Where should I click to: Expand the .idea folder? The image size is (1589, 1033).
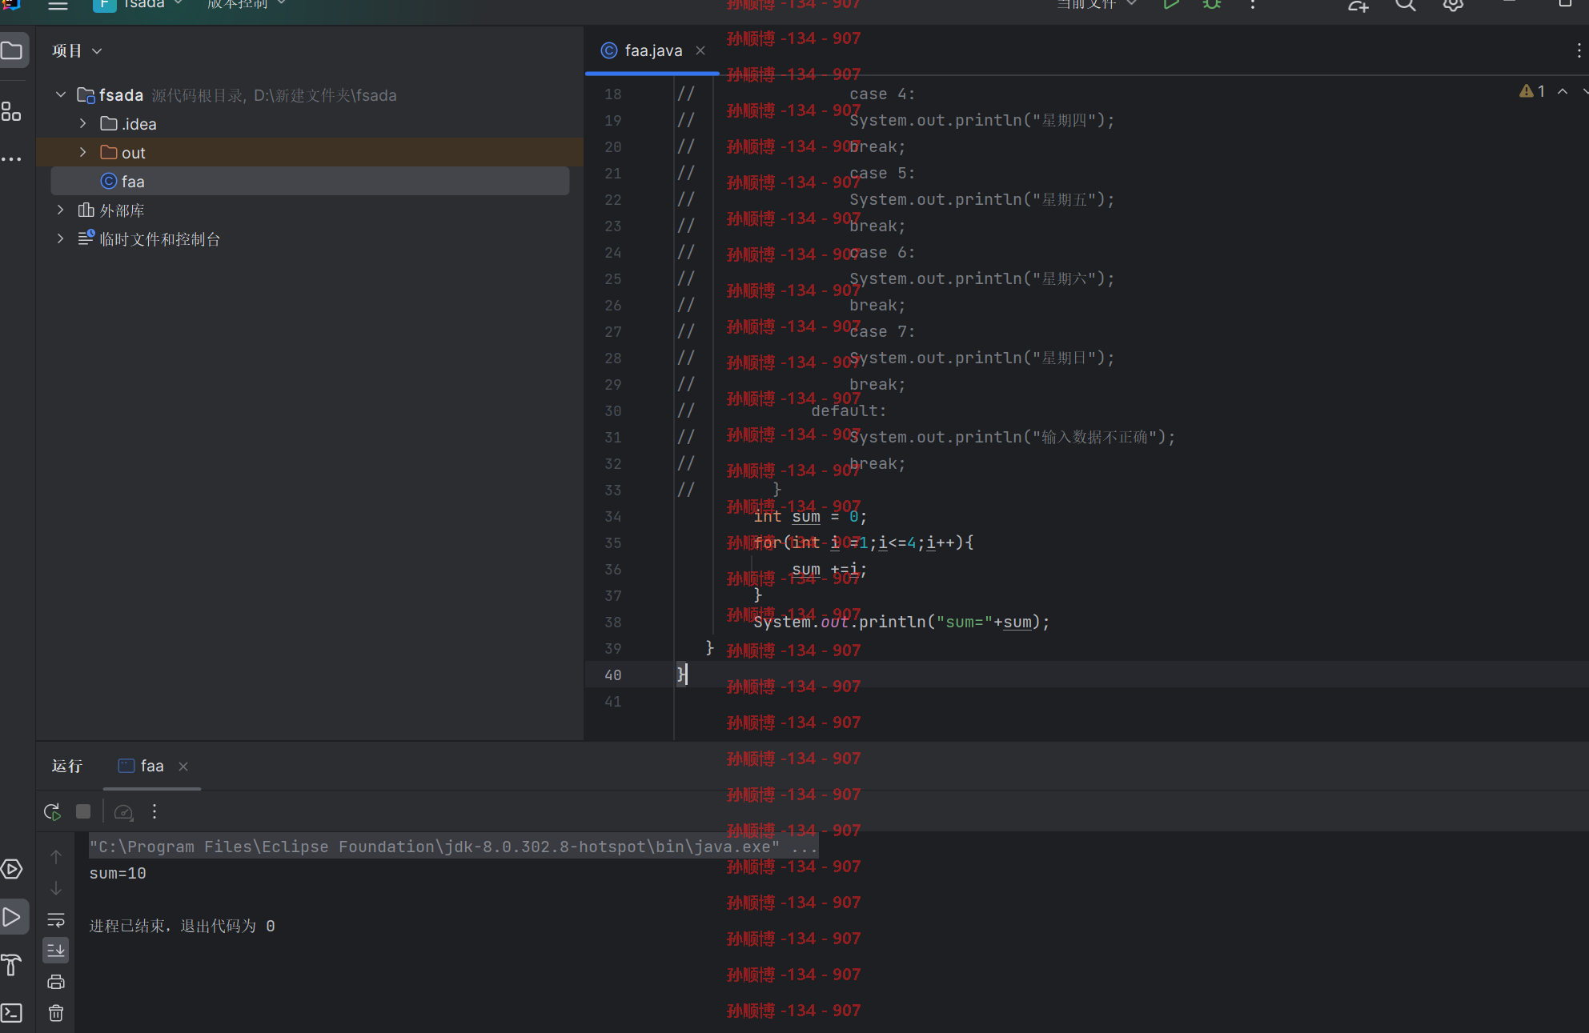click(82, 123)
